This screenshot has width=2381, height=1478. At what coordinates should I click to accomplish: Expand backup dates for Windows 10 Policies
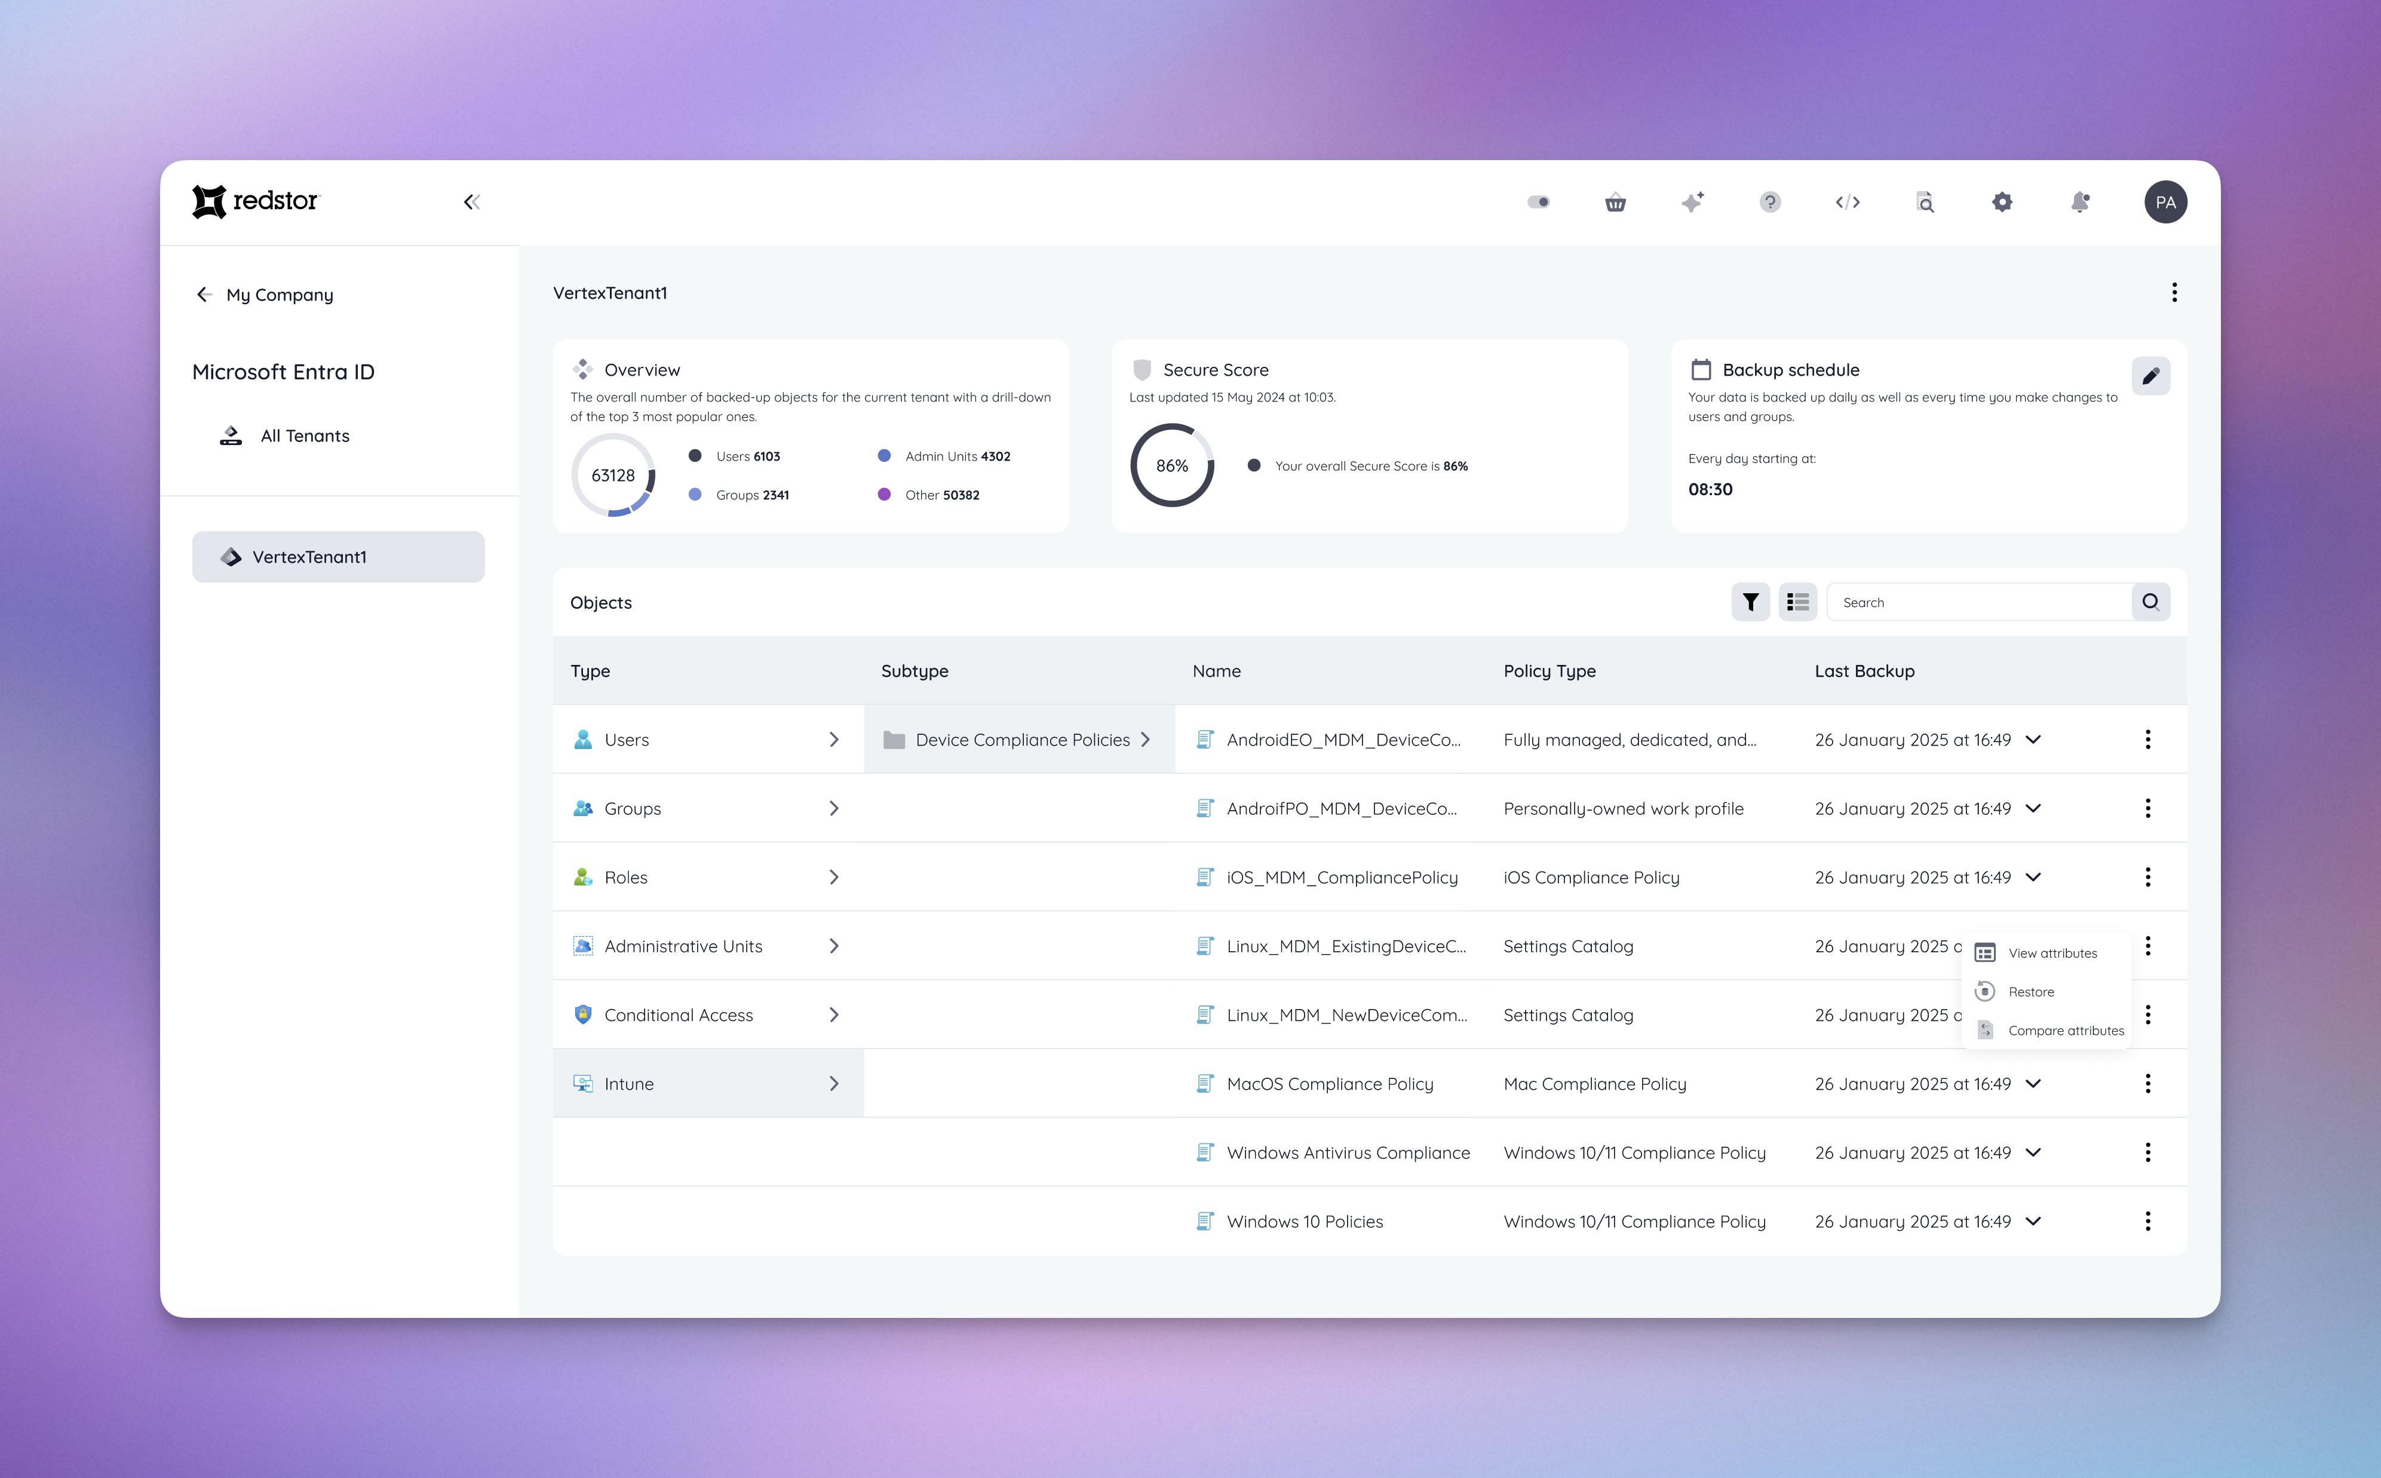click(2033, 1222)
